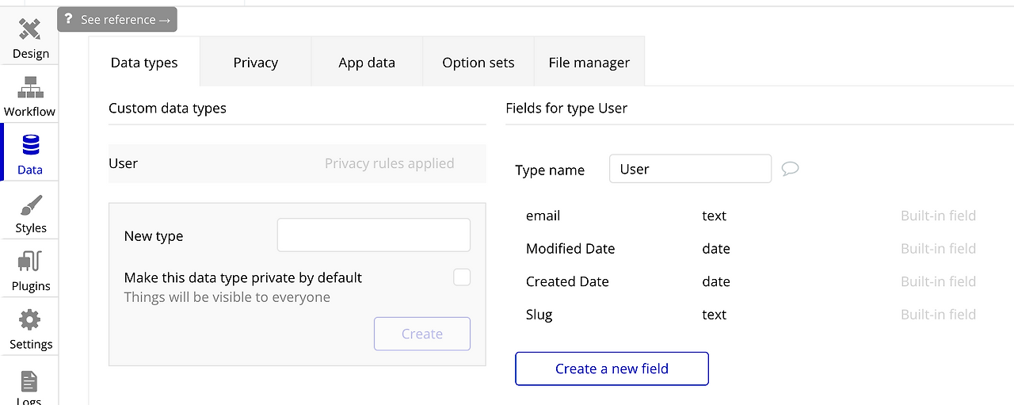Select the User custom data type
This screenshot has width=1014, height=405.
tap(124, 163)
